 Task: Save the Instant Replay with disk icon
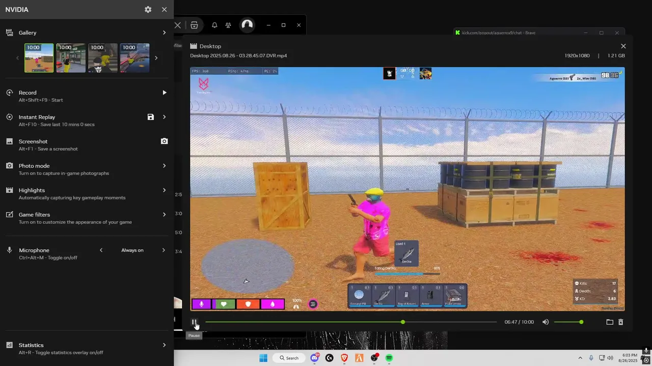pyautogui.click(x=151, y=117)
